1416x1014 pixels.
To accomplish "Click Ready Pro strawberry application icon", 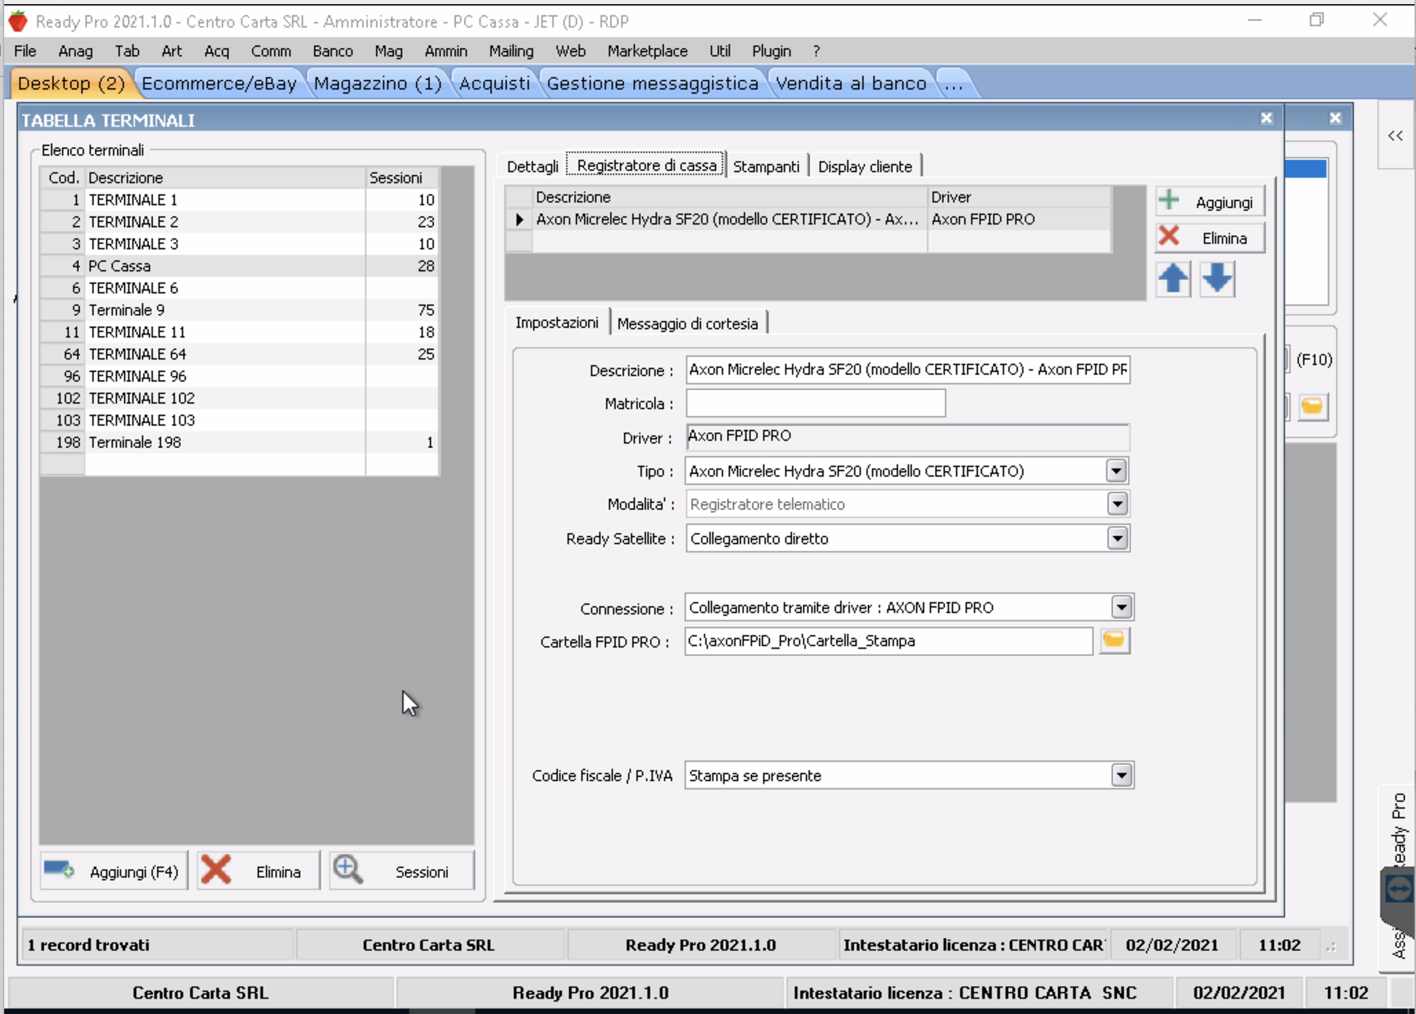I will click(x=18, y=21).
